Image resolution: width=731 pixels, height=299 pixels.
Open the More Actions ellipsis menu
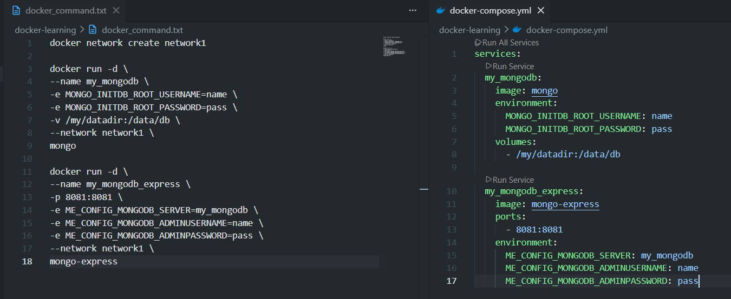pos(413,10)
